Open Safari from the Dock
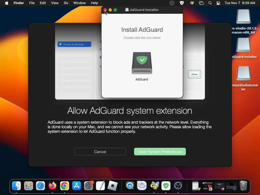260x195 pixels. 40,186
